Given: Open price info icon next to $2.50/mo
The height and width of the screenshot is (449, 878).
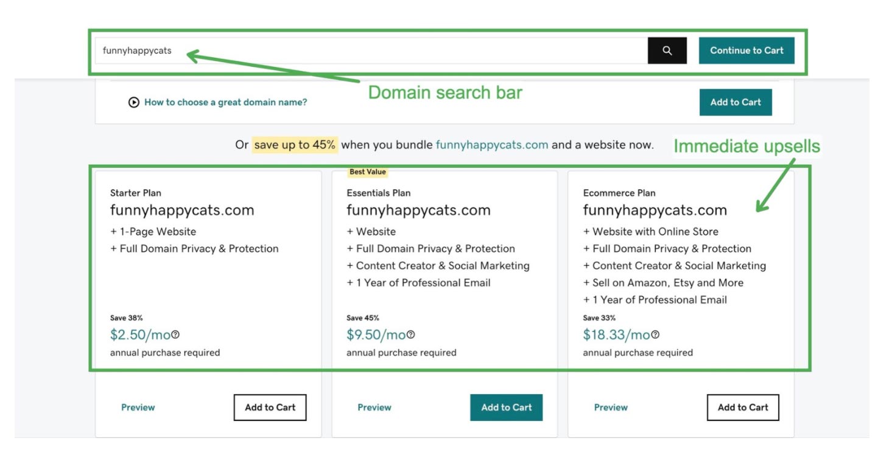Looking at the screenshot, I should [175, 335].
